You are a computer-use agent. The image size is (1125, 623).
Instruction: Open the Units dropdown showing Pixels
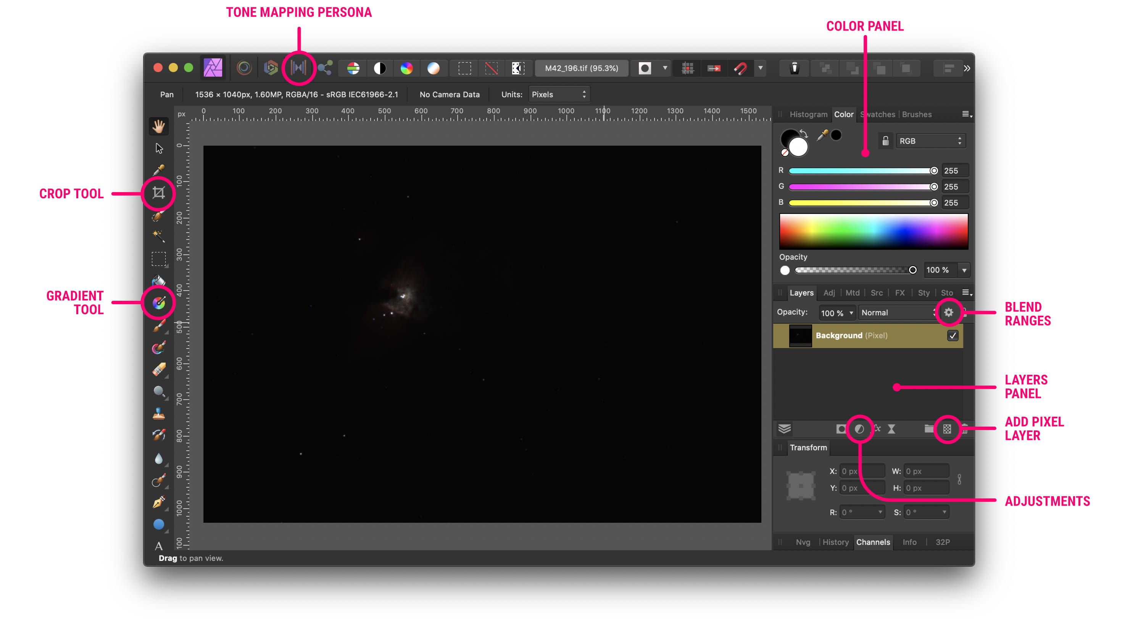coord(559,94)
